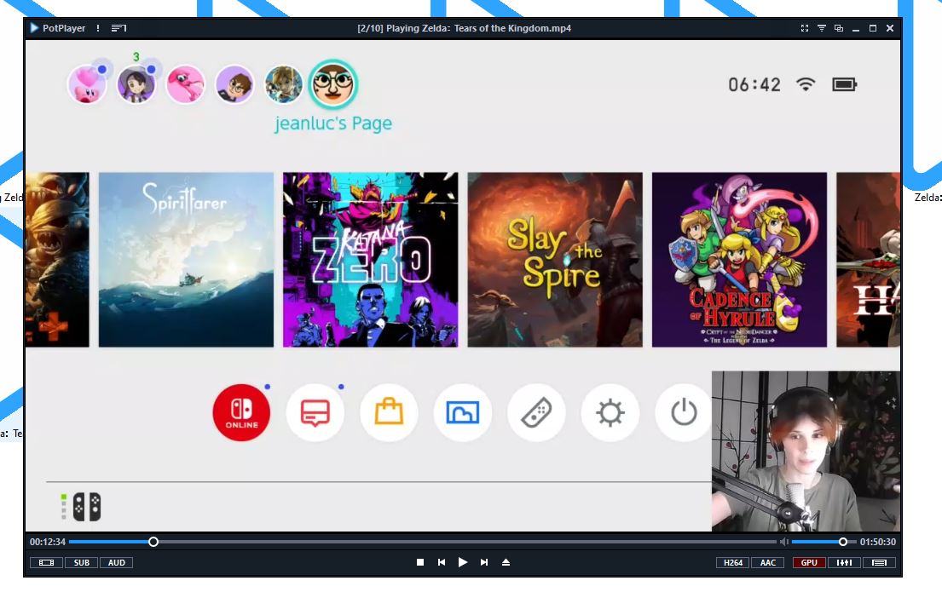Open the Spiritfarer game tile
The image size is (942, 615).
(x=186, y=260)
